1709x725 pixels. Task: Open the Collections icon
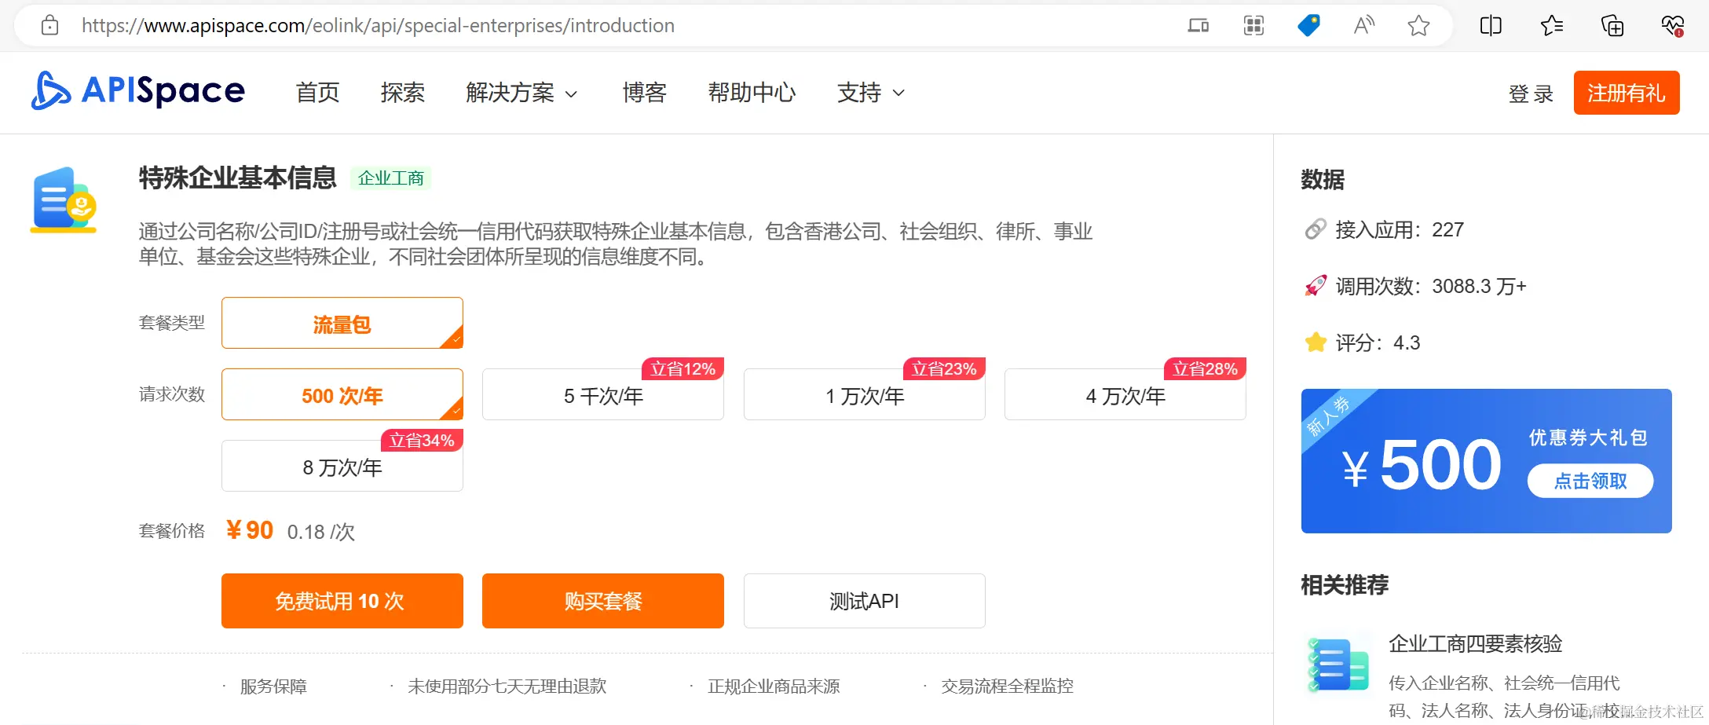click(x=1612, y=26)
